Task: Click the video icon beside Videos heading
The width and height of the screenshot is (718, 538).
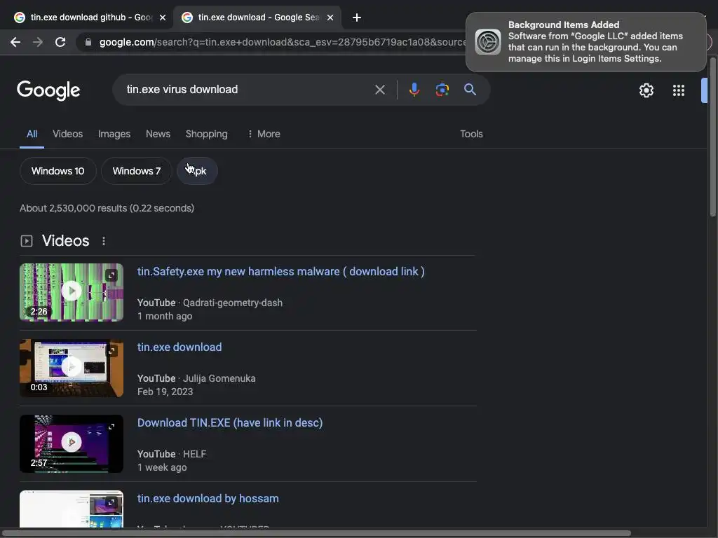Action: (x=27, y=241)
